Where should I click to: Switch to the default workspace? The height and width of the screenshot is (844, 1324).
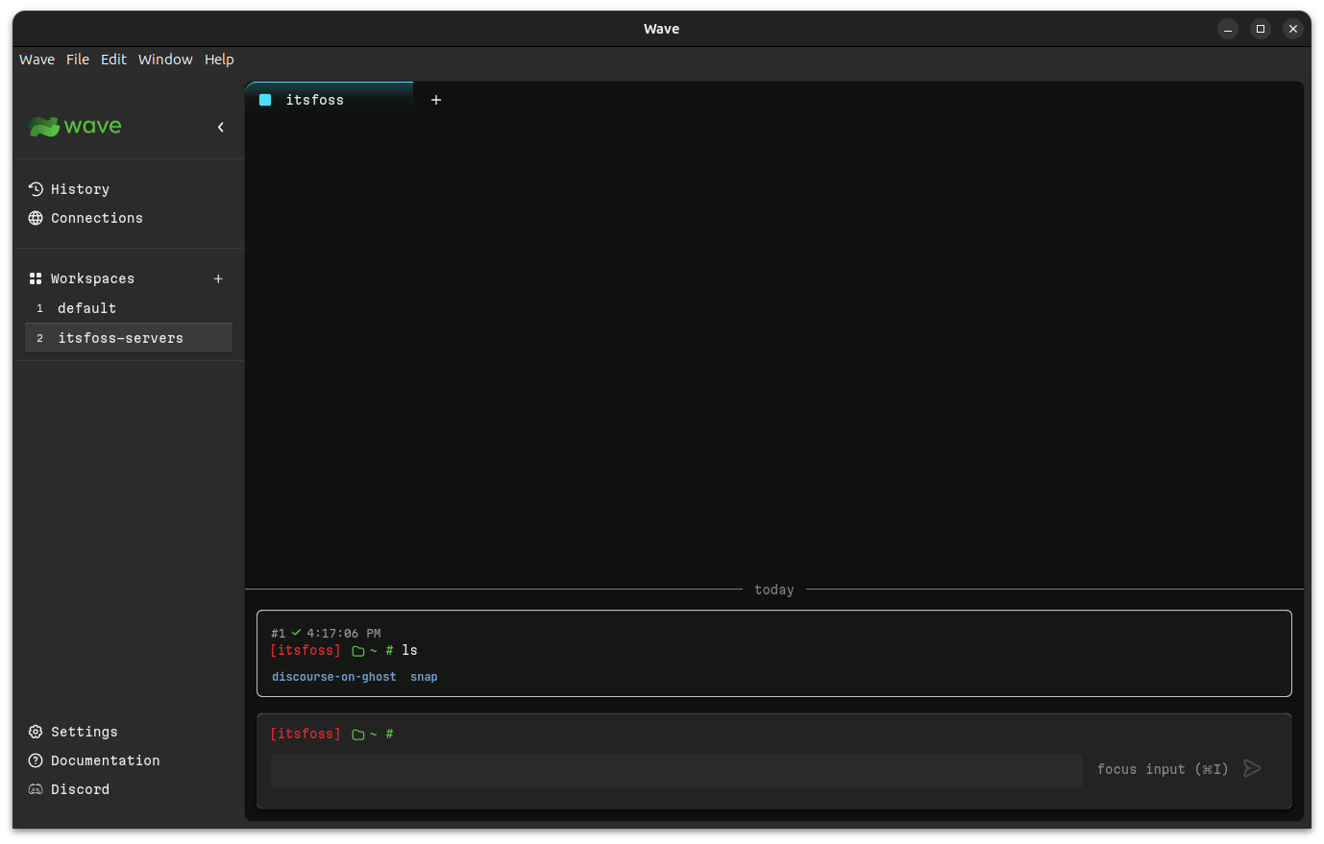(x=86, y=307)
